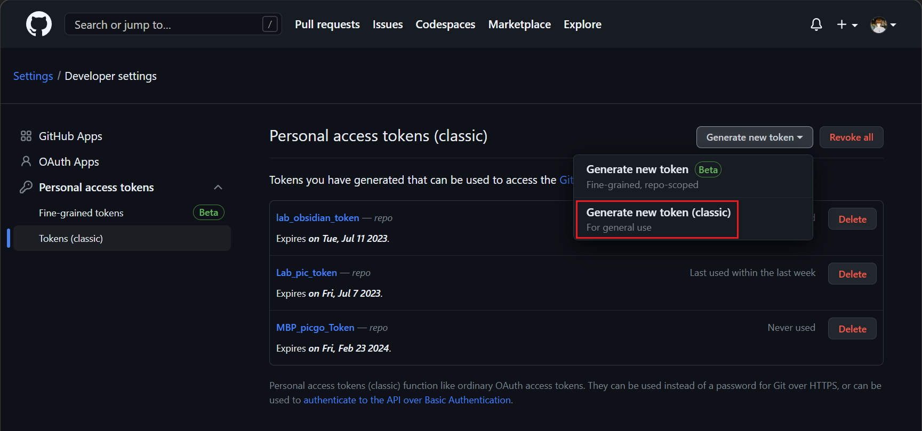The image size is (922, 431).
Task: Open the Lab_pic_token link
Action: (306, 273)
